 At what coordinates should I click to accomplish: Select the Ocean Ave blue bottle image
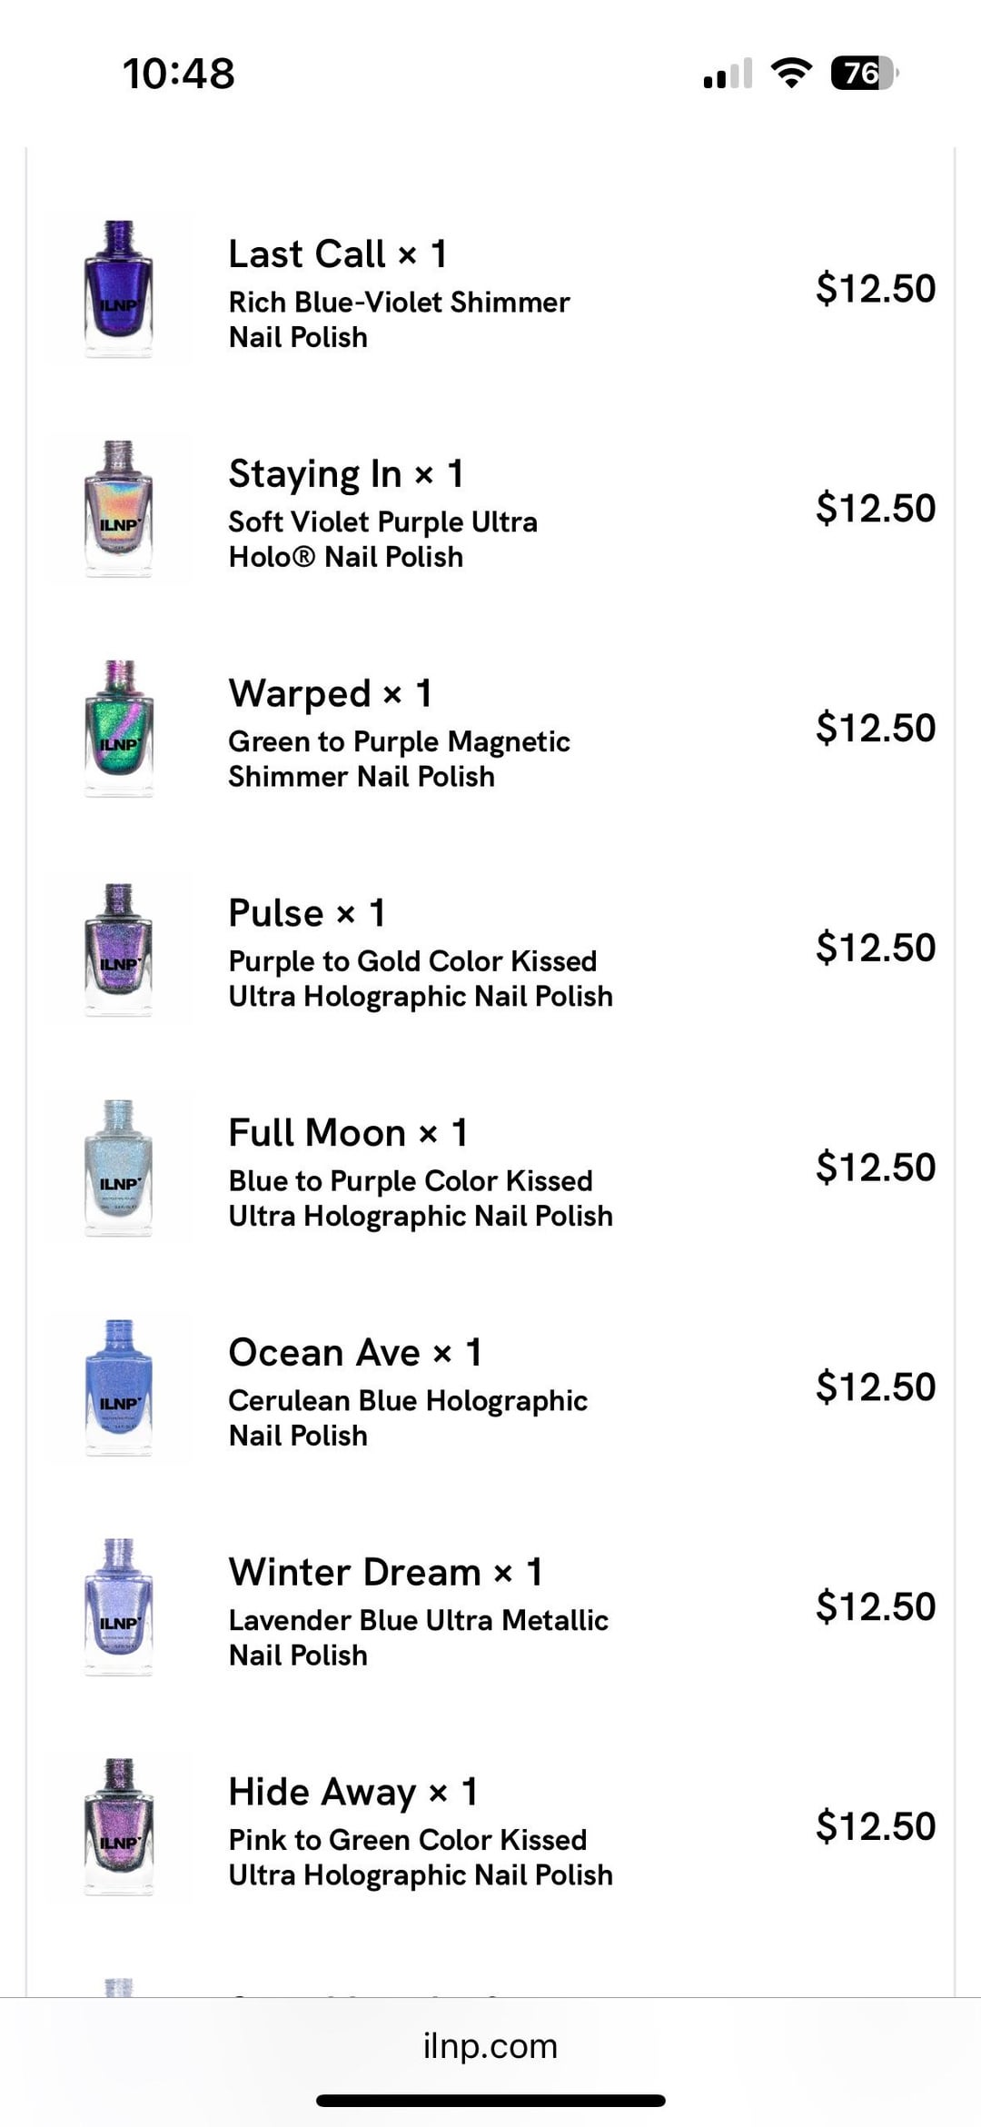(119, 1387)
